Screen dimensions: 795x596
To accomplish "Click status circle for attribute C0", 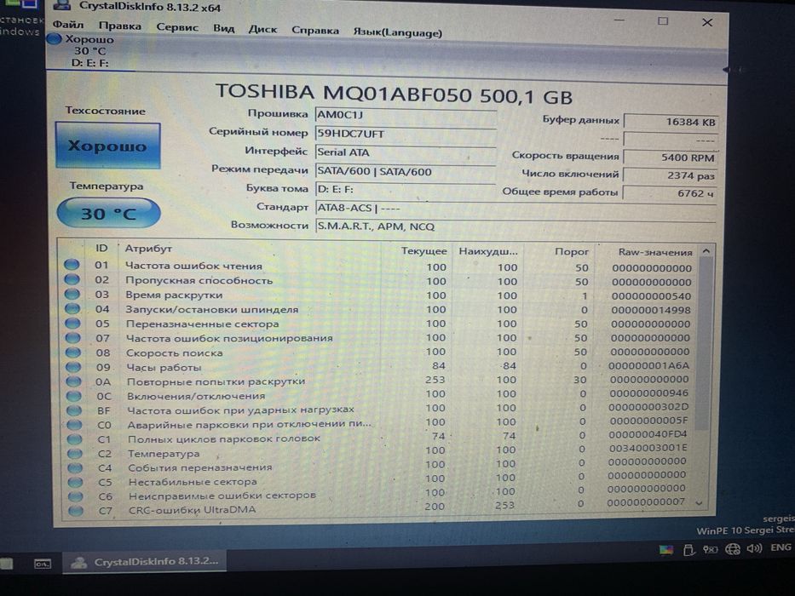I will point(74,425).
